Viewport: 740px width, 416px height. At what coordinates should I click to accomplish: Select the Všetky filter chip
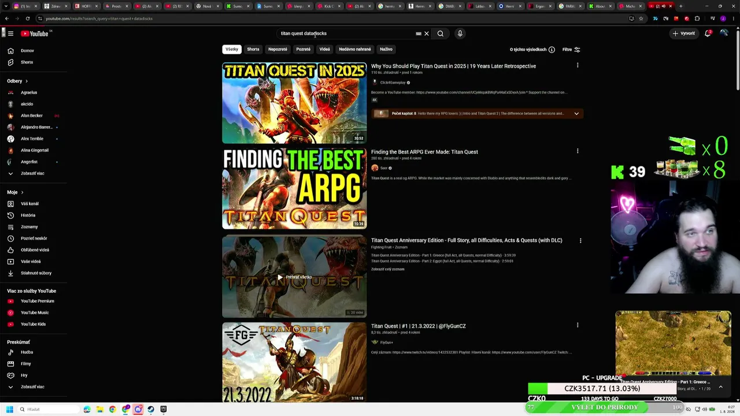232,50
